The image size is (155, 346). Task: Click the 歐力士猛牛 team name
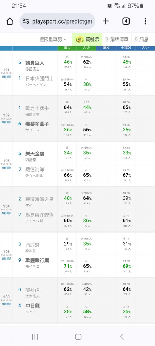(37, 108)
